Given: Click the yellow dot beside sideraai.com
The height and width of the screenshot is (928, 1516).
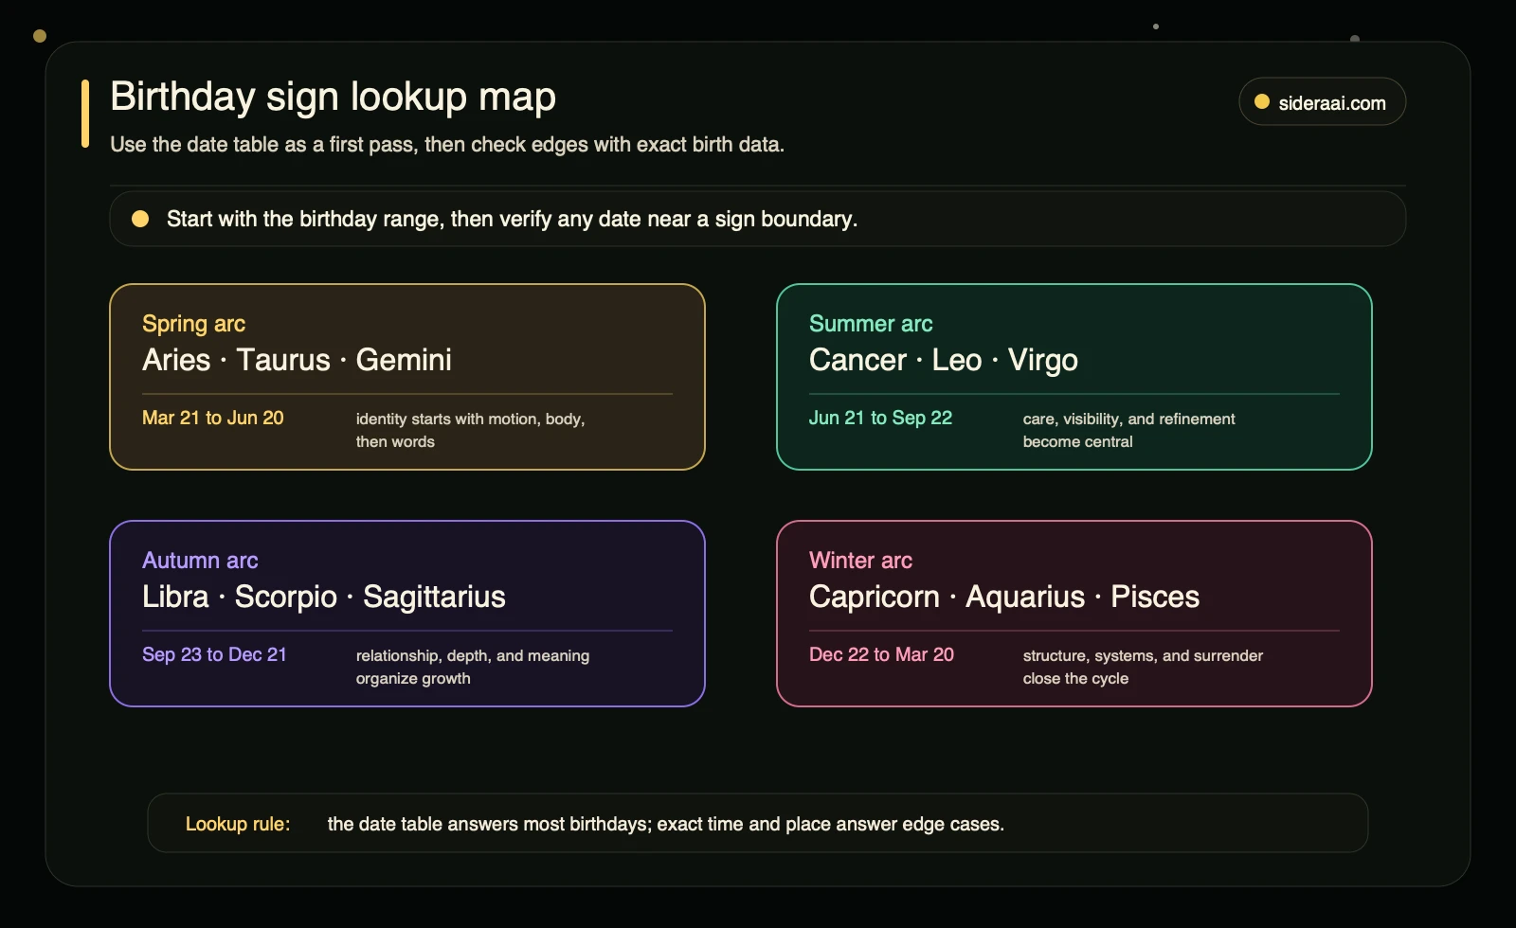Looking at the screenshot, I should [1262, 101].
